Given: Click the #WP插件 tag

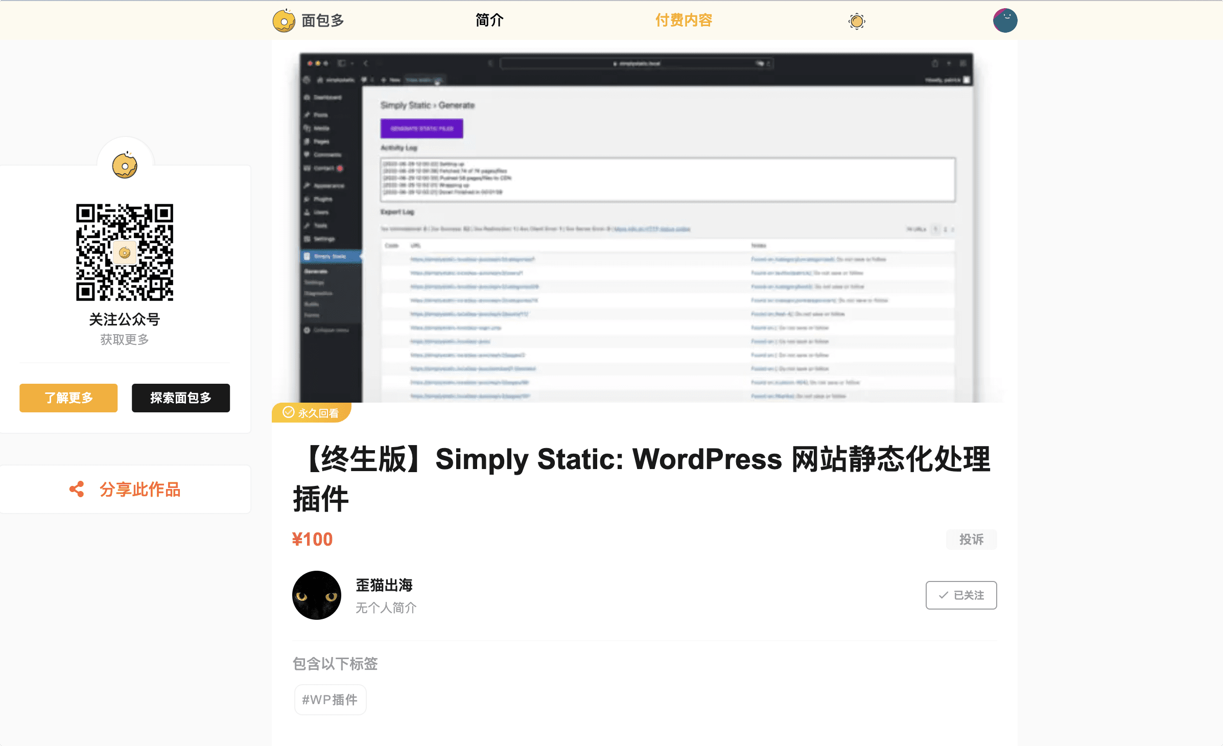Looking at the screenshot, I should (330, 700).
